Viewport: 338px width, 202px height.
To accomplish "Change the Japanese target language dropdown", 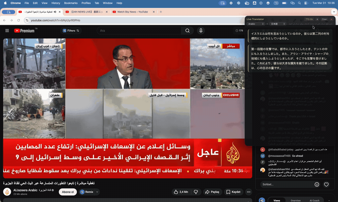I will pyautogui.click(x=278, y=24).
